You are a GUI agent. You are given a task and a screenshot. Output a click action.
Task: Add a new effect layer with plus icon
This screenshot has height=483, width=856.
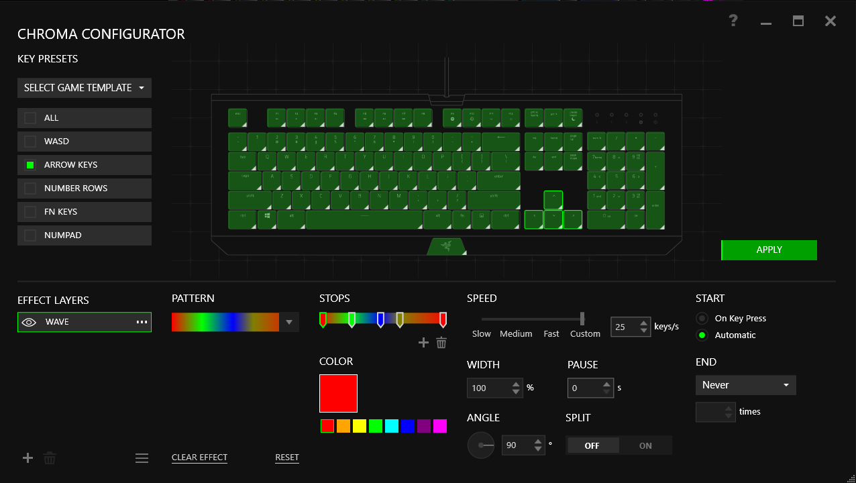coord(28,458)
